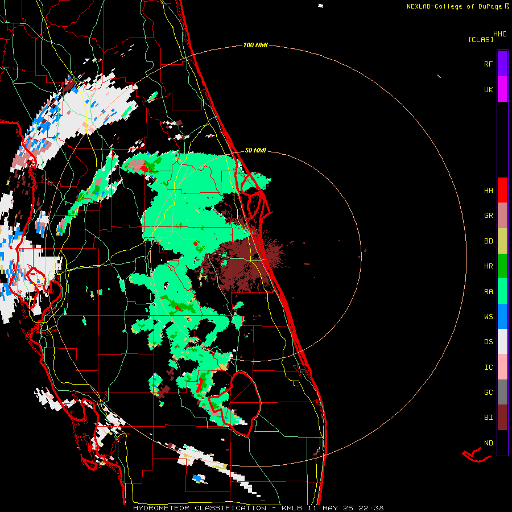Click the BD legend label

point(488,241)
